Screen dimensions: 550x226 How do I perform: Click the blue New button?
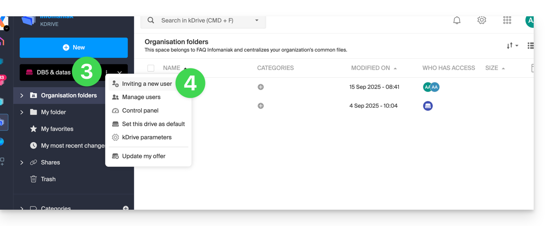[x=74, y=48]
